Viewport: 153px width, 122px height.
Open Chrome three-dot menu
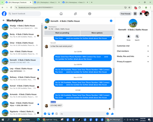(x=150, y=7)
